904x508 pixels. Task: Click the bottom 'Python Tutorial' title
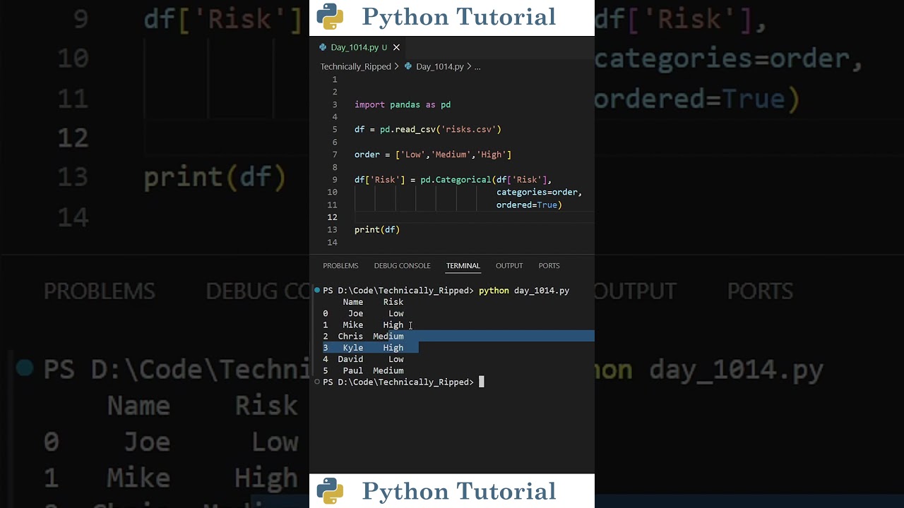coord(459,491)
